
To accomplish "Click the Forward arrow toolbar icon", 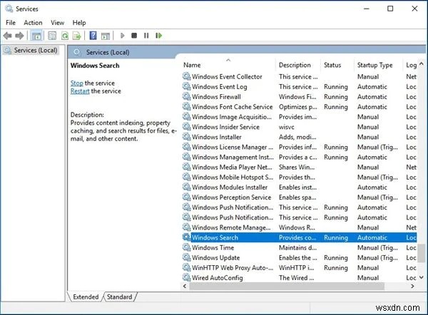I will point(19,36).
